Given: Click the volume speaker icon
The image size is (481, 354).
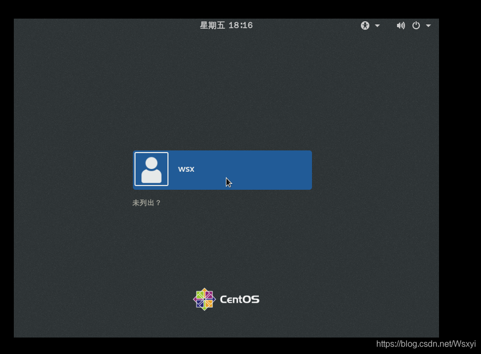Looking at the screenshot, I should [401, 26].
